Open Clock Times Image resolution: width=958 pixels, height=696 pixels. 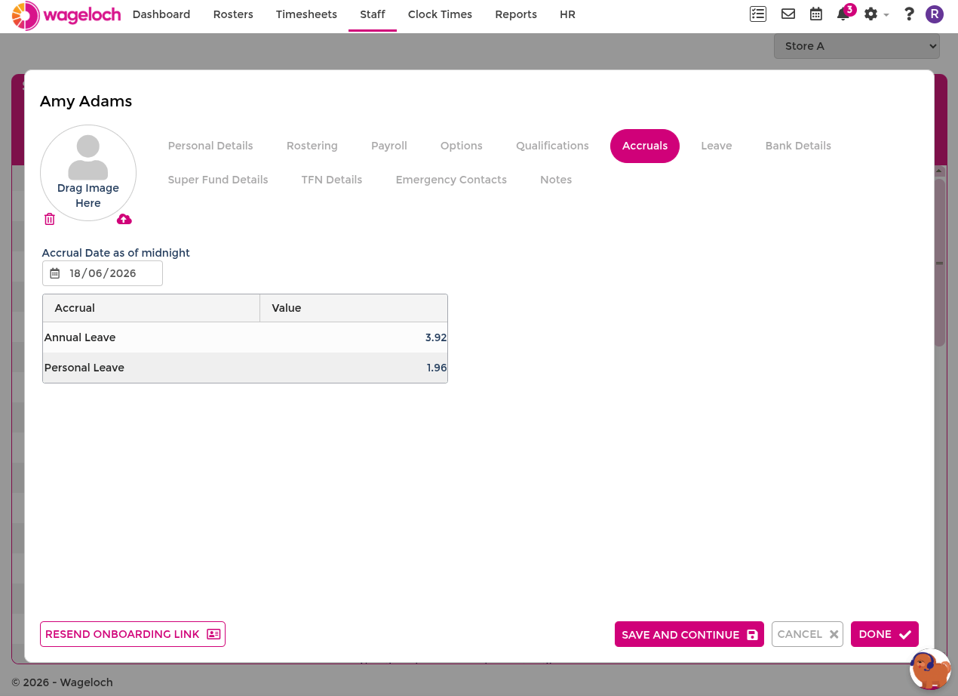[440, 14]
